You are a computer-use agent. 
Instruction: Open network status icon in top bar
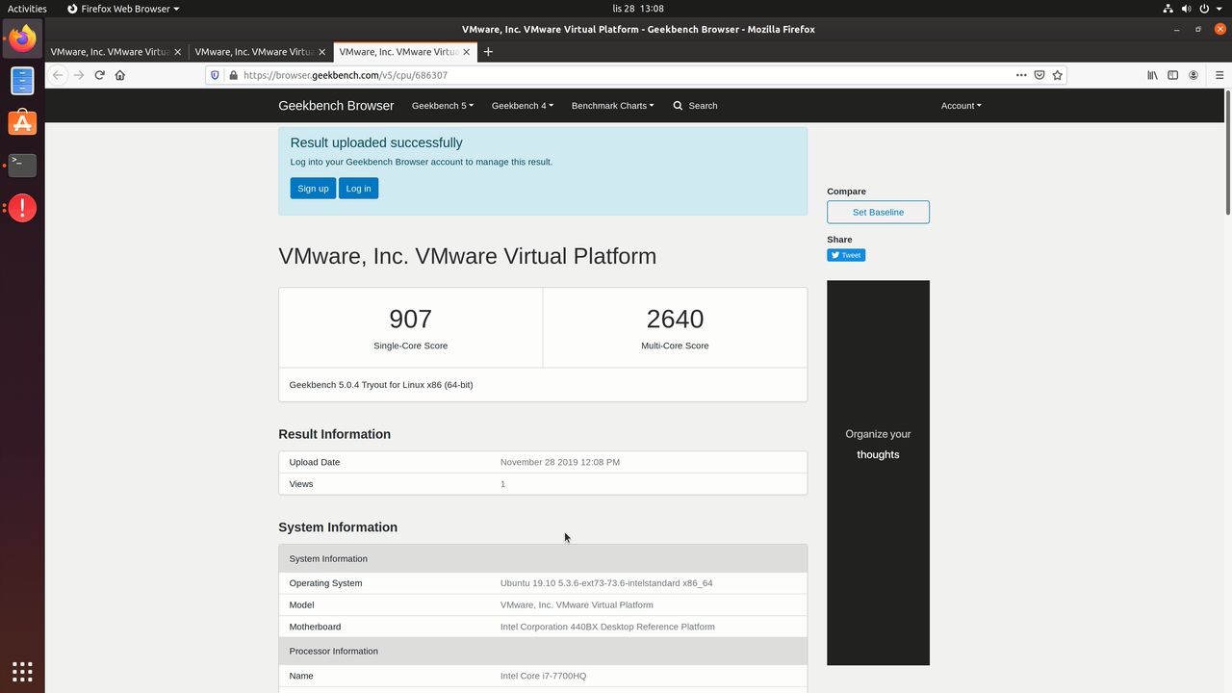(x=1168, y=9)
